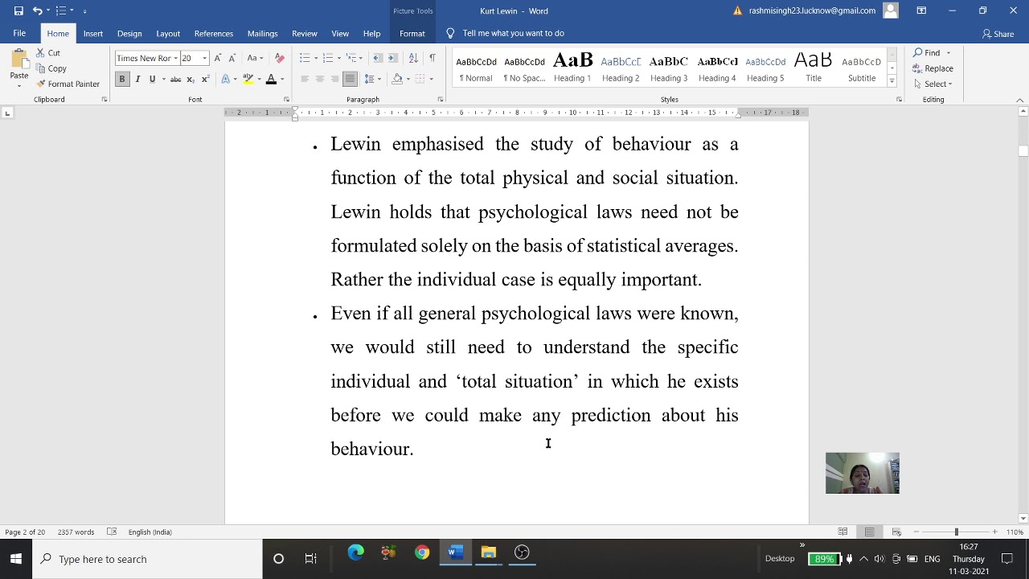Open Line and Paragraph Spacing
Image resolution: width=1029 pixels, height=579 pixels.
[371, 79]
